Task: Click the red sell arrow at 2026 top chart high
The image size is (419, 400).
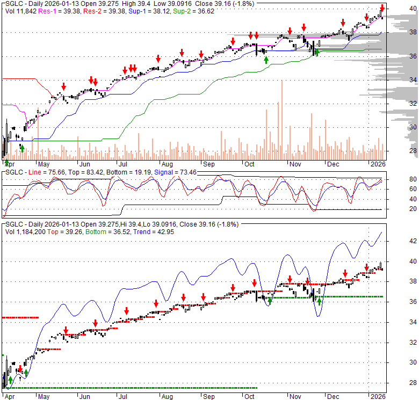Action: click(x=382, y=8)
